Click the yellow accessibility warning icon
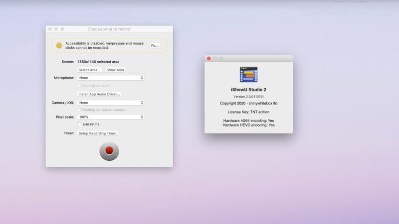The image size is (399, 224). (59, 45)
